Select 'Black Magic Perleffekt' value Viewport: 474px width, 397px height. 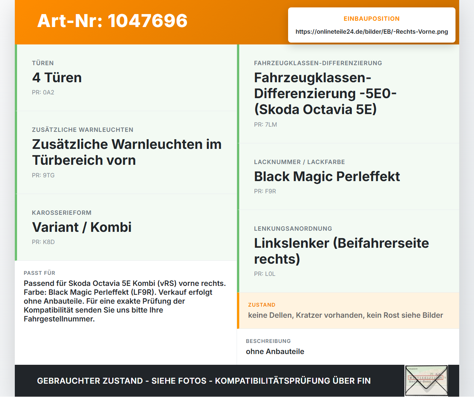pos(327,176)
